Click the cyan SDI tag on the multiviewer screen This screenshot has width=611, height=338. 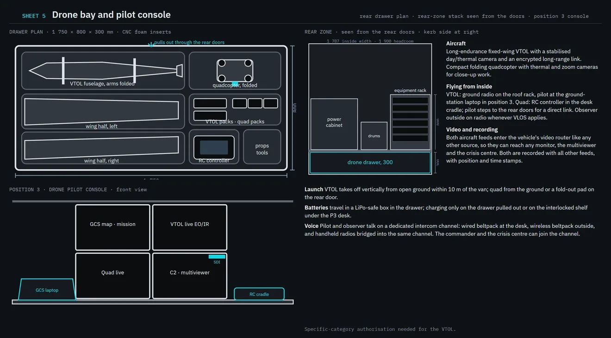[217, 257]
